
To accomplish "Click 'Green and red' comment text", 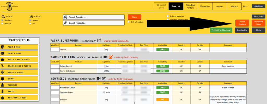I will click(228, 88).
